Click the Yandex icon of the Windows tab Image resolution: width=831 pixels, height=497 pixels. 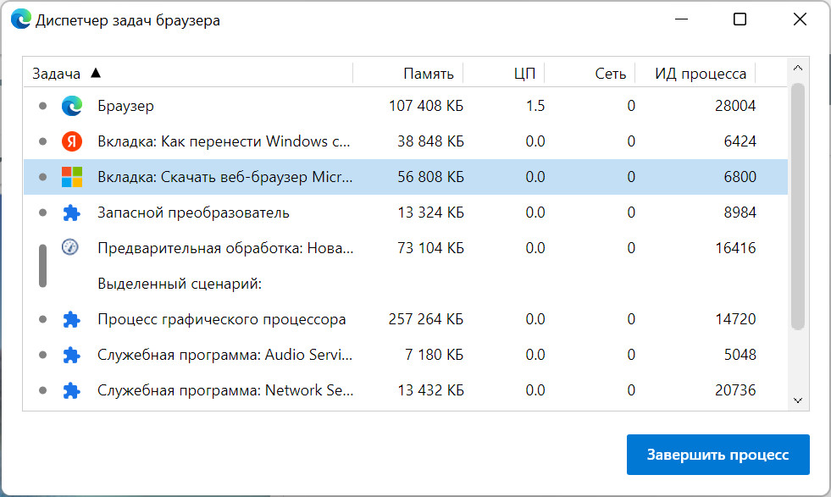[72, 141]
